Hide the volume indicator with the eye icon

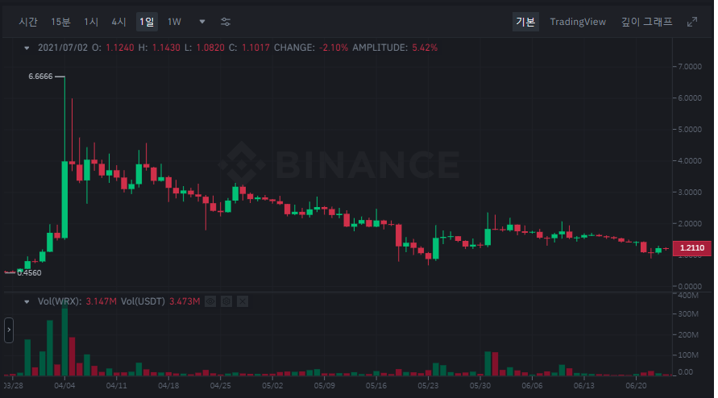[x=210, y=301]
